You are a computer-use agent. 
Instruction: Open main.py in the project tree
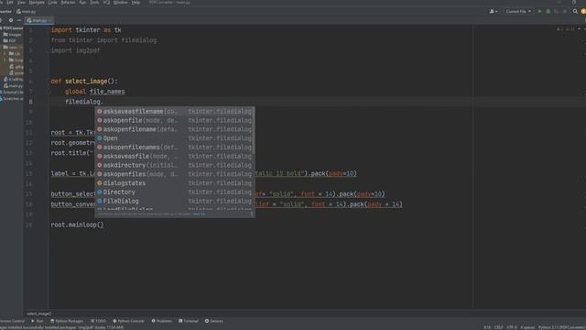(14, 86)
